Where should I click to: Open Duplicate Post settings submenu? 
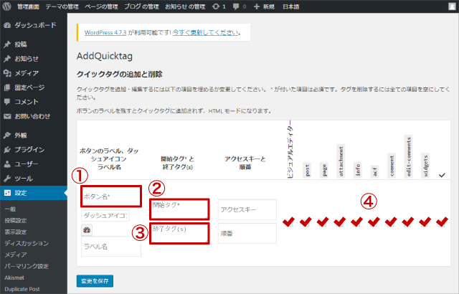[22, 289]
